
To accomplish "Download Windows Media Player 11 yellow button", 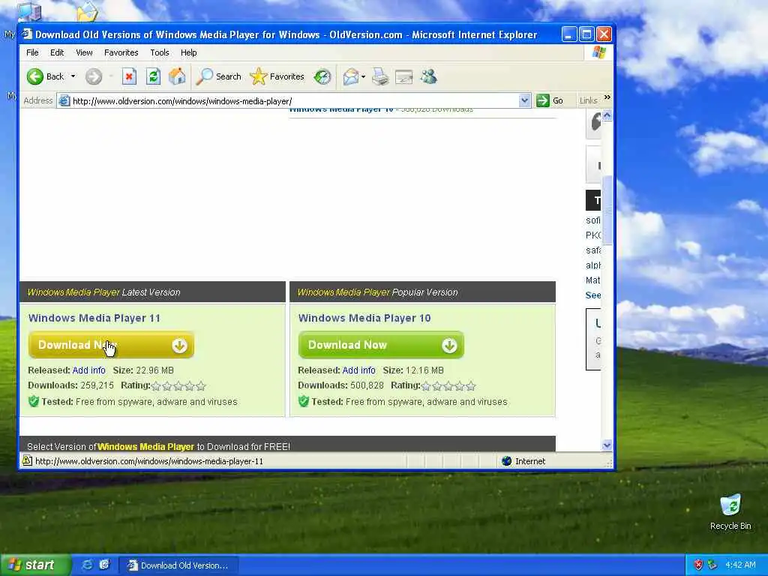I will [x=111, y=345].
